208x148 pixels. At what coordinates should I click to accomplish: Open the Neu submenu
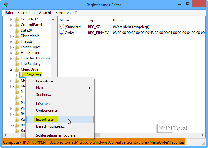60,88
